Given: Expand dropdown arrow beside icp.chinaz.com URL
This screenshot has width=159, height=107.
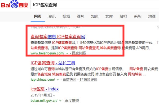Looking at the screenshot, I should (58, 80).
